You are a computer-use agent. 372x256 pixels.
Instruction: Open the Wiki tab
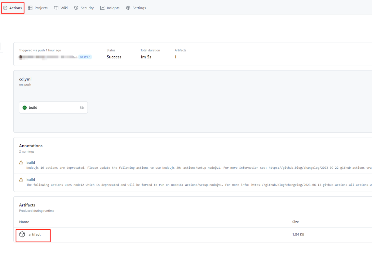64,8
